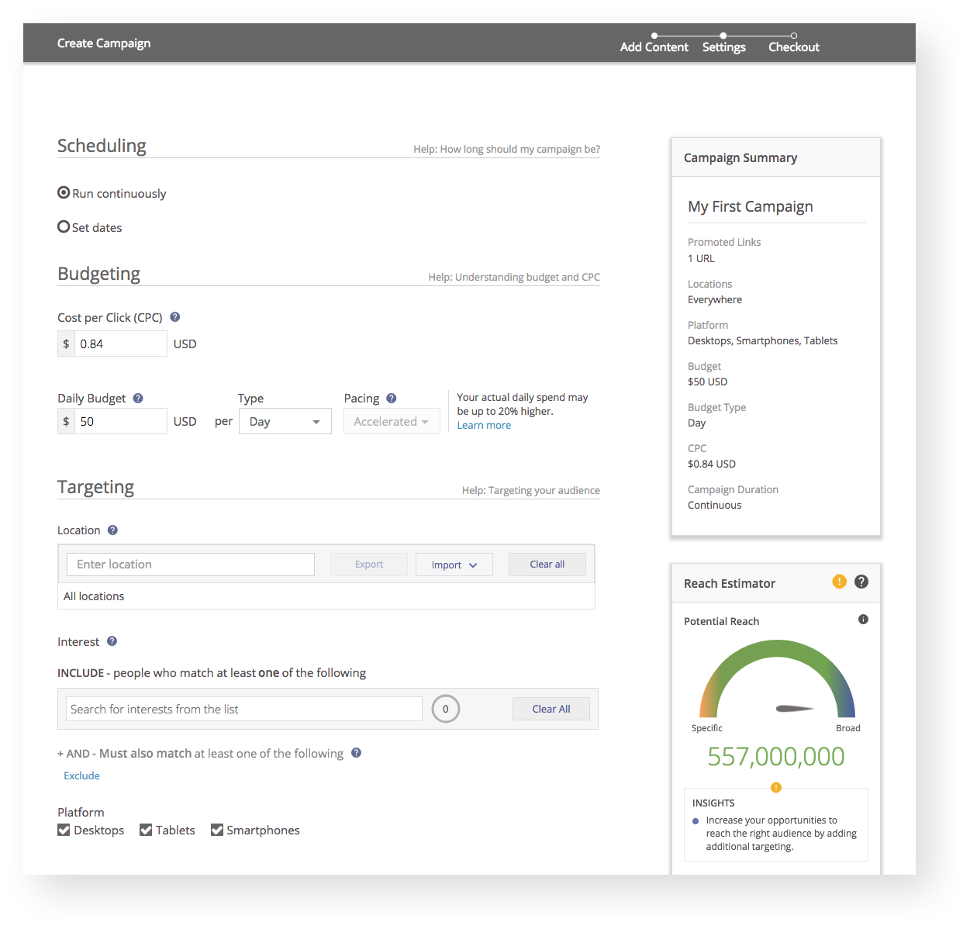970x929 pixels.
Task: Click the Potential Reach gauge needle
Action: pyautogui.click(x=794, y=708)
